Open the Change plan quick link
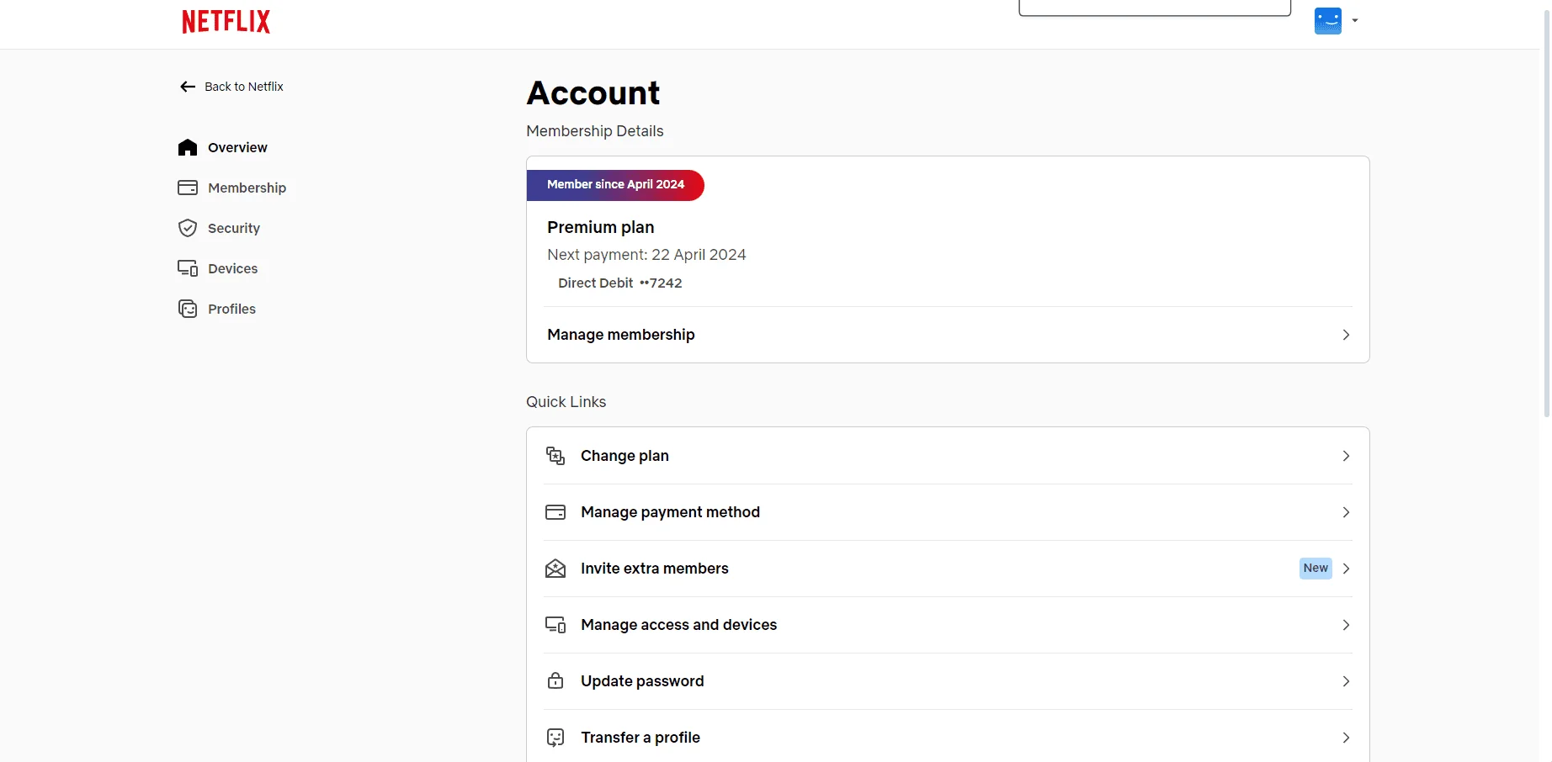This screenshot has width=1552, height=762. pyautogui.click(x=948, y=456)
